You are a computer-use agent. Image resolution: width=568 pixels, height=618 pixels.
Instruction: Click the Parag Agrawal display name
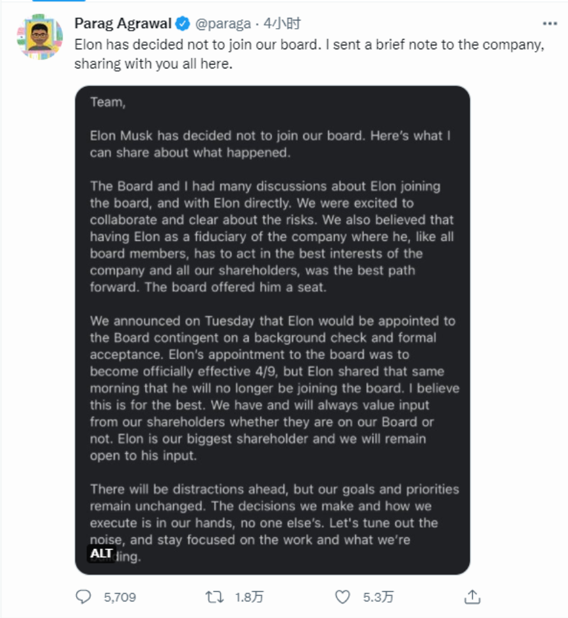coord(123,24)
